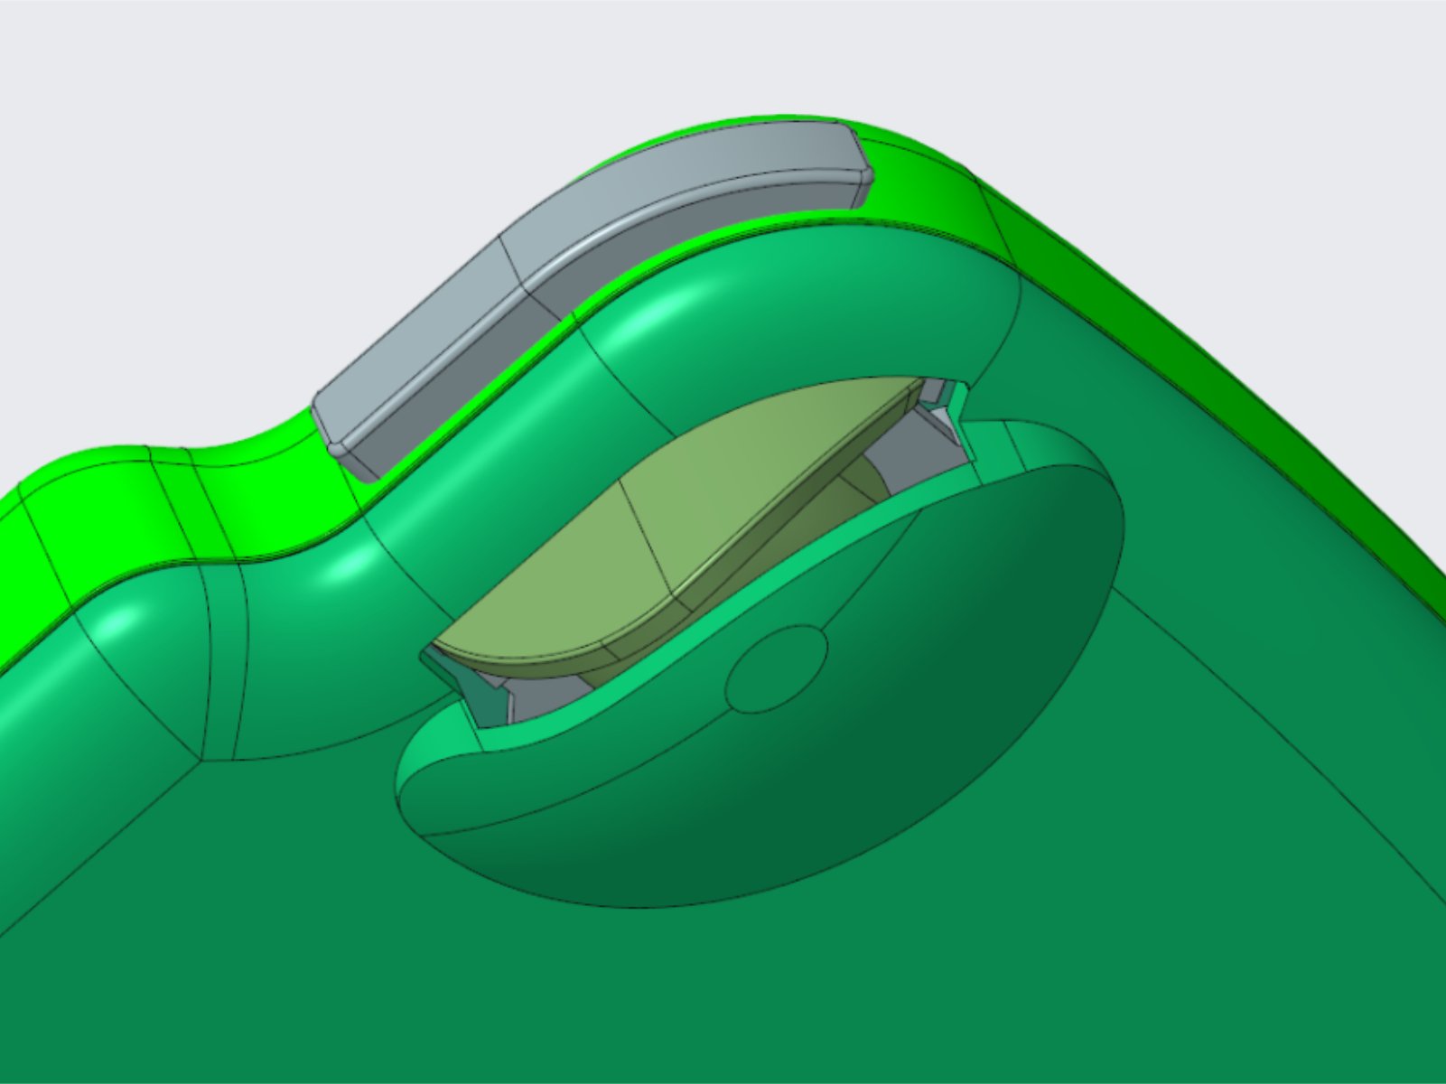Select the large flat green bottom face
Image resolution: width=1446 pixels, height=1084 pixels.
(723, 976)
